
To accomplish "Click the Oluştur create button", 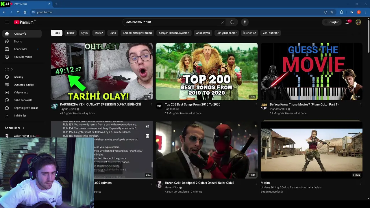I will point(331,22).
